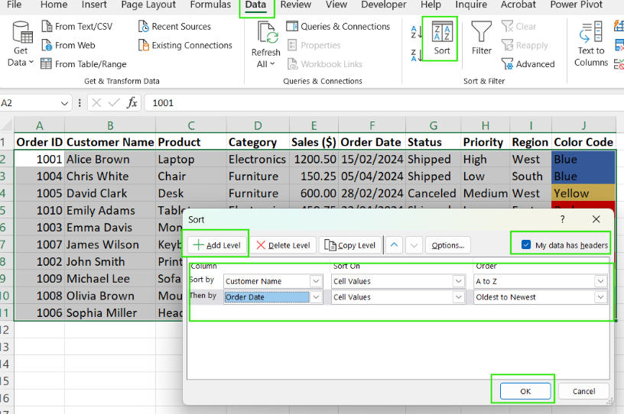Click OK to apply the sort
624x414 pixels.
tap(525, 391)
